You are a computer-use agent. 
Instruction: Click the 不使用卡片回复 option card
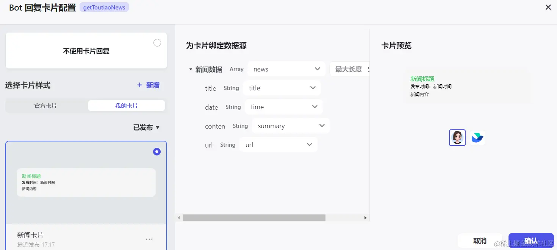pos(86,51)
